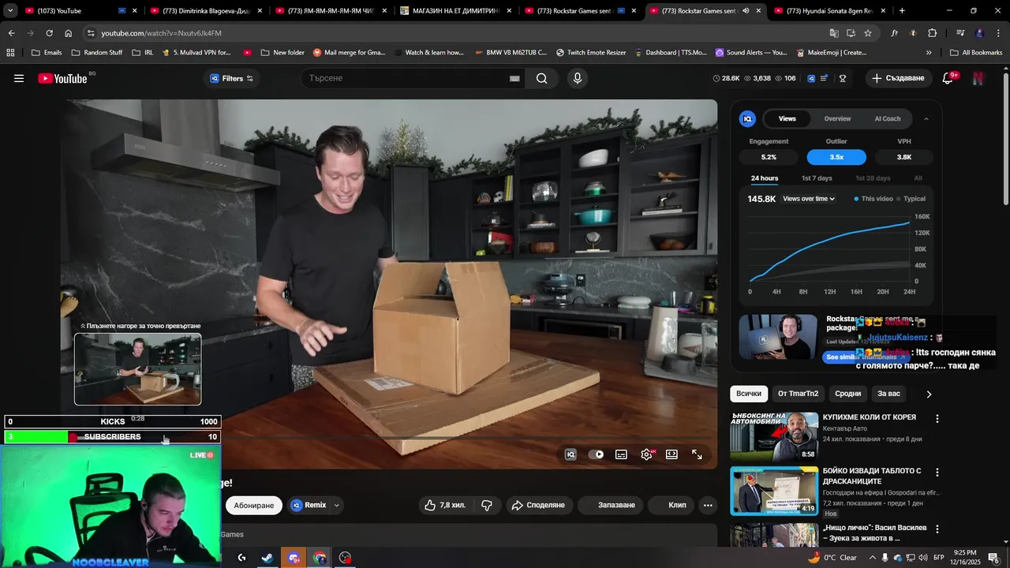Select the Всички filter chip
Image resolution: width=1010 pixels, height=568 pixels.
point(749,394)
